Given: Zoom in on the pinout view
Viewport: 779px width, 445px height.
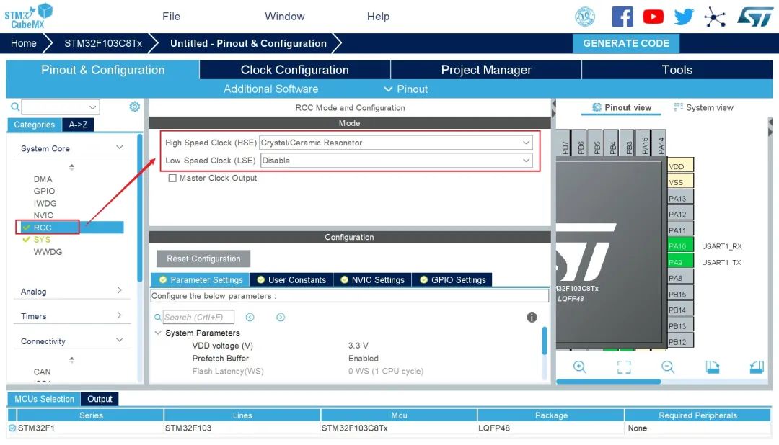Looking at the screenshot, I should pos(579,367).
